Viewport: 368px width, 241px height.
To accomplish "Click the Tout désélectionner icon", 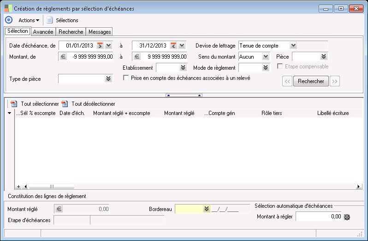I will pyautogui.click(x=65, y=103).
